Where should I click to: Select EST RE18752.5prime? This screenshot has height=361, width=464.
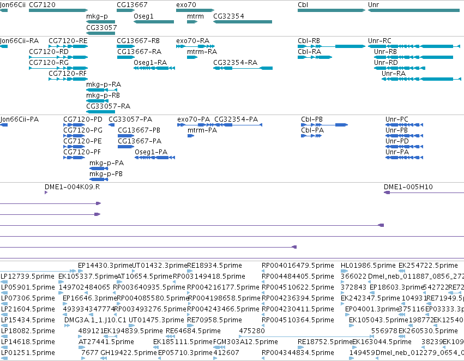[325, 342]
